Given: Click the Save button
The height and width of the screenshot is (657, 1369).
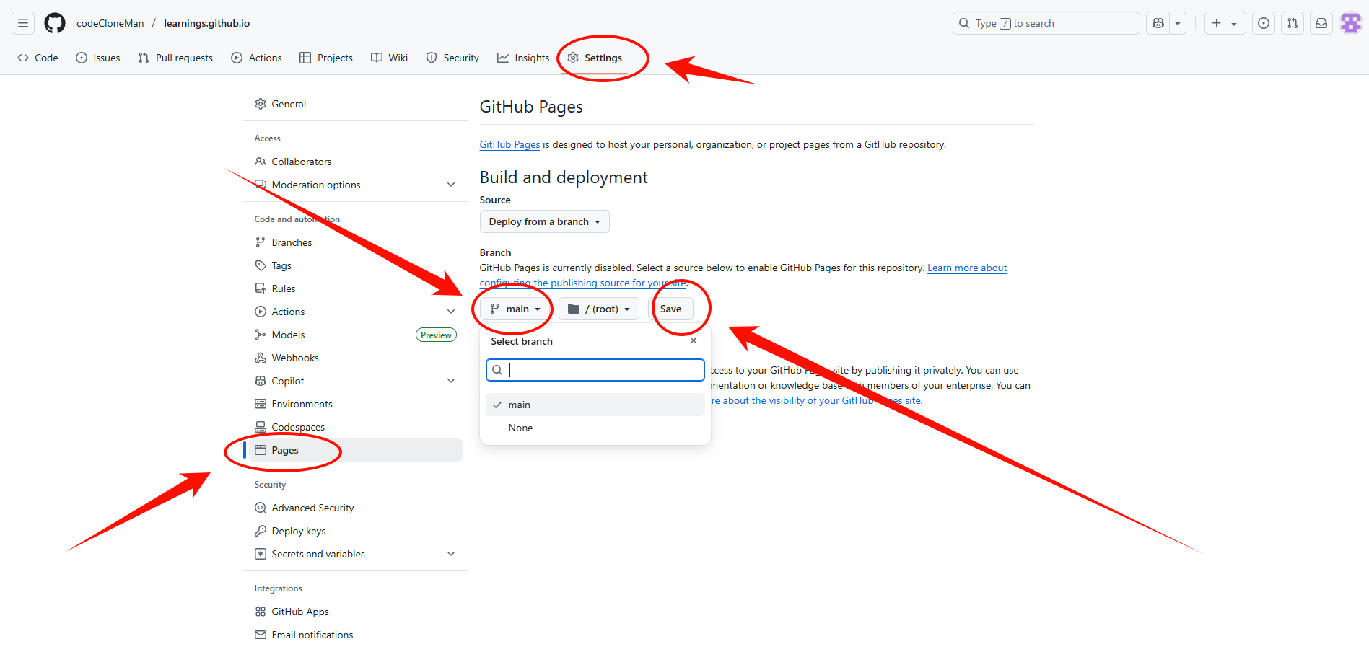Looking at the screenshot, I should [x=670, y=309].
